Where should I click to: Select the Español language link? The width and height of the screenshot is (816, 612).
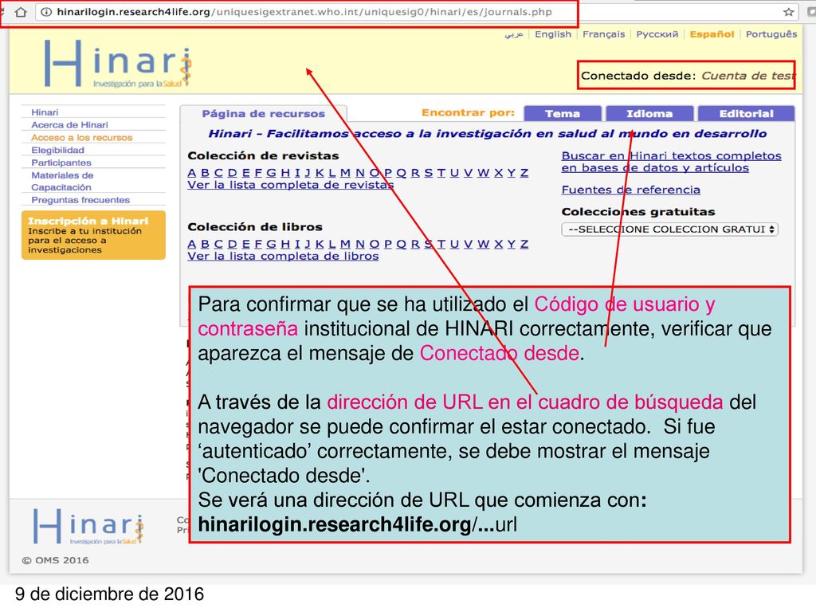(x=712, y=33)
